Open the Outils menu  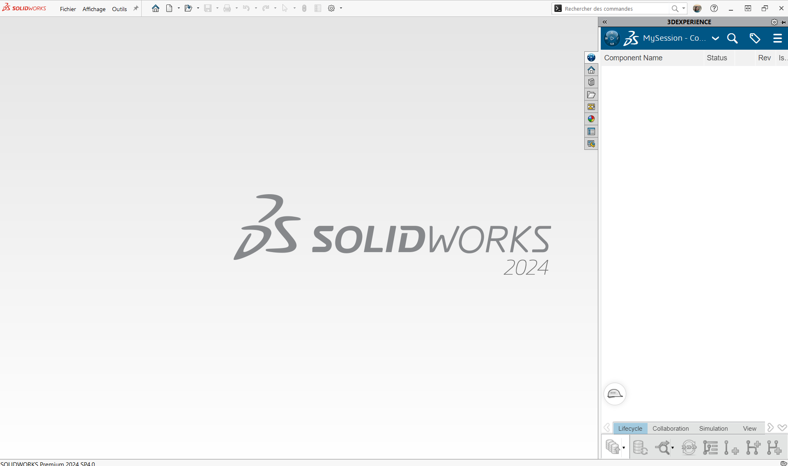point(119,9)
